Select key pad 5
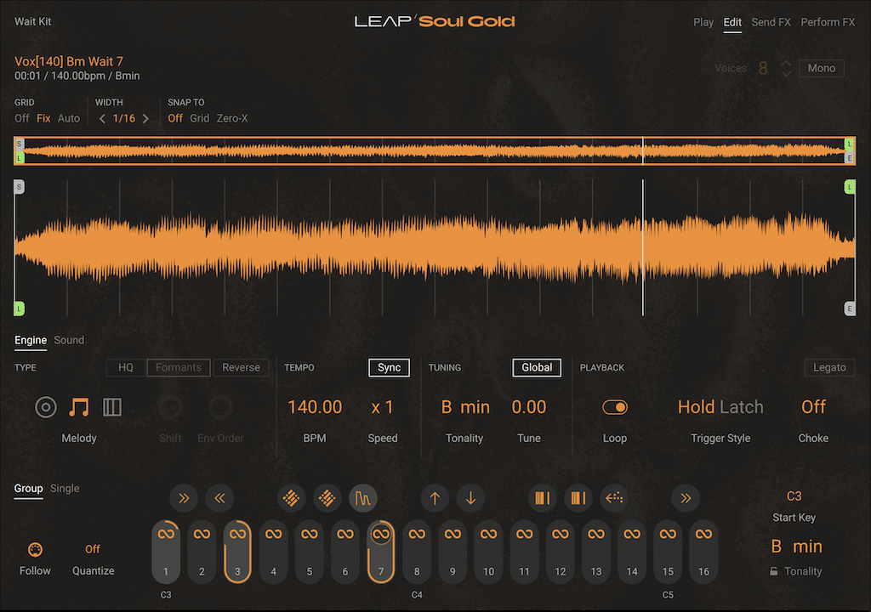 coord(309,552)
